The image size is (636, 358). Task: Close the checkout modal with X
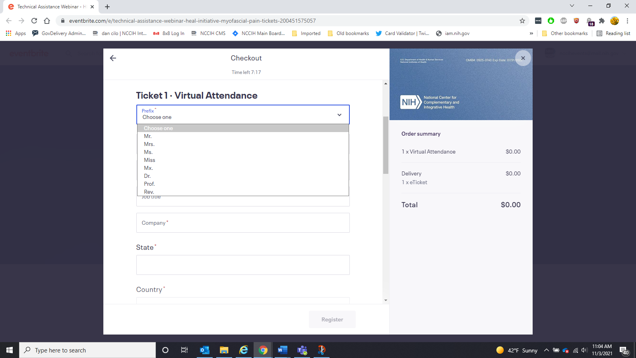point(523,58)
